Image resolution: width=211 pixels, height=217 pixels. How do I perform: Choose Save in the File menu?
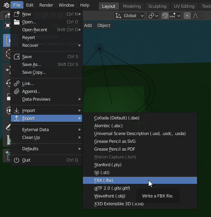(x=46, y=57)
